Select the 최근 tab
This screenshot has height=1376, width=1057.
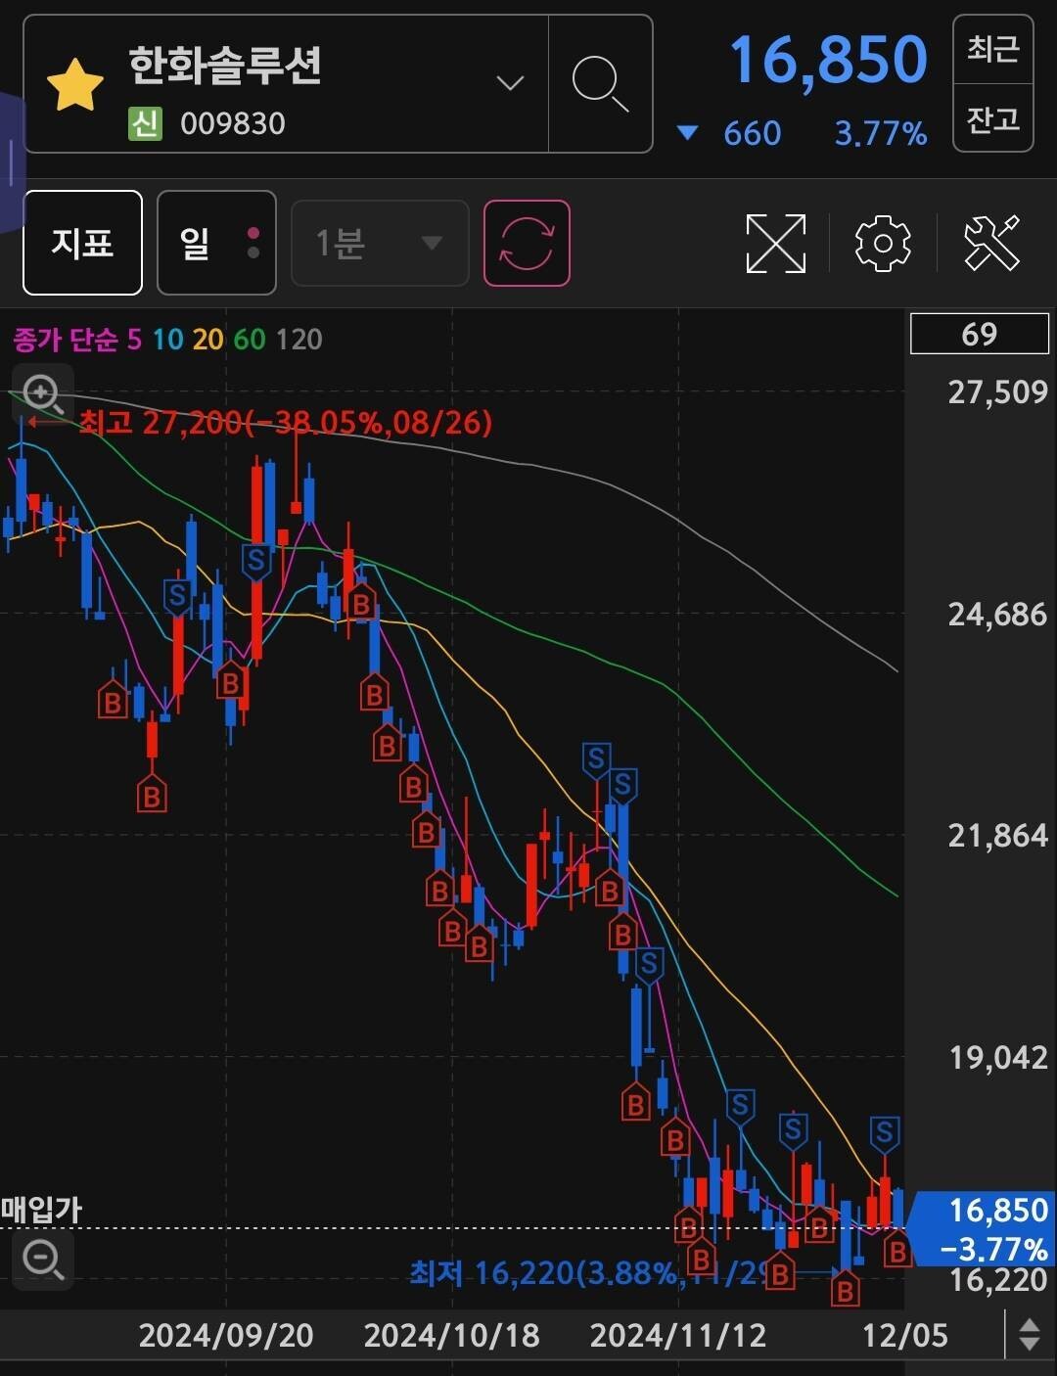[992, 49]
